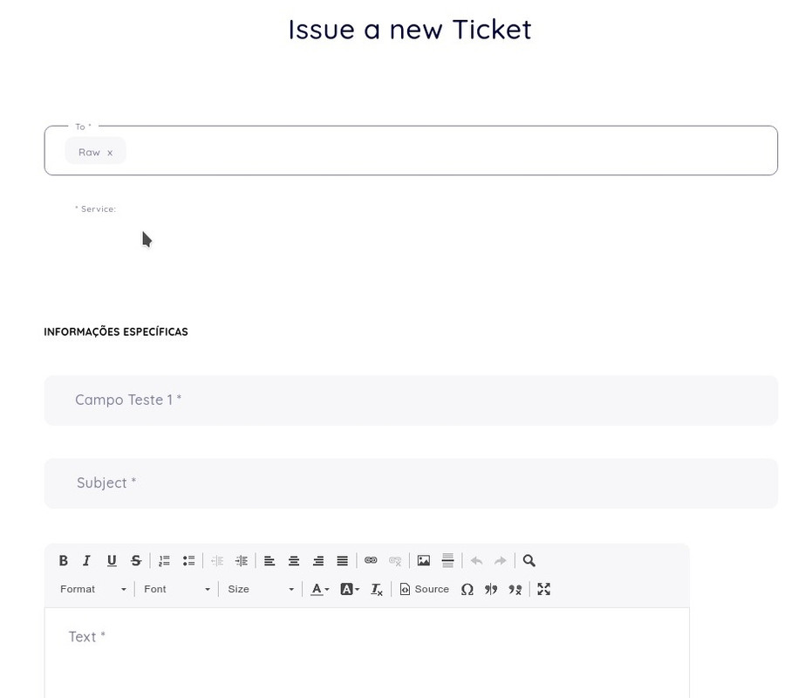
Task: Click the Issue a new Ticket title
Action: pyautogui.click(x=410, y=30)
